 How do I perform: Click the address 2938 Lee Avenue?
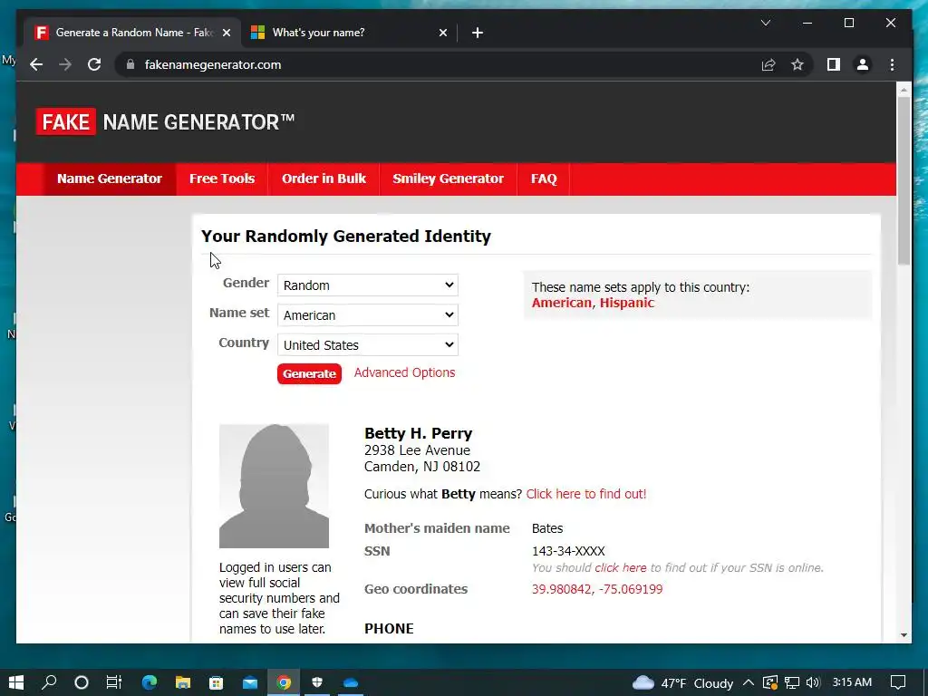point(417,450)
